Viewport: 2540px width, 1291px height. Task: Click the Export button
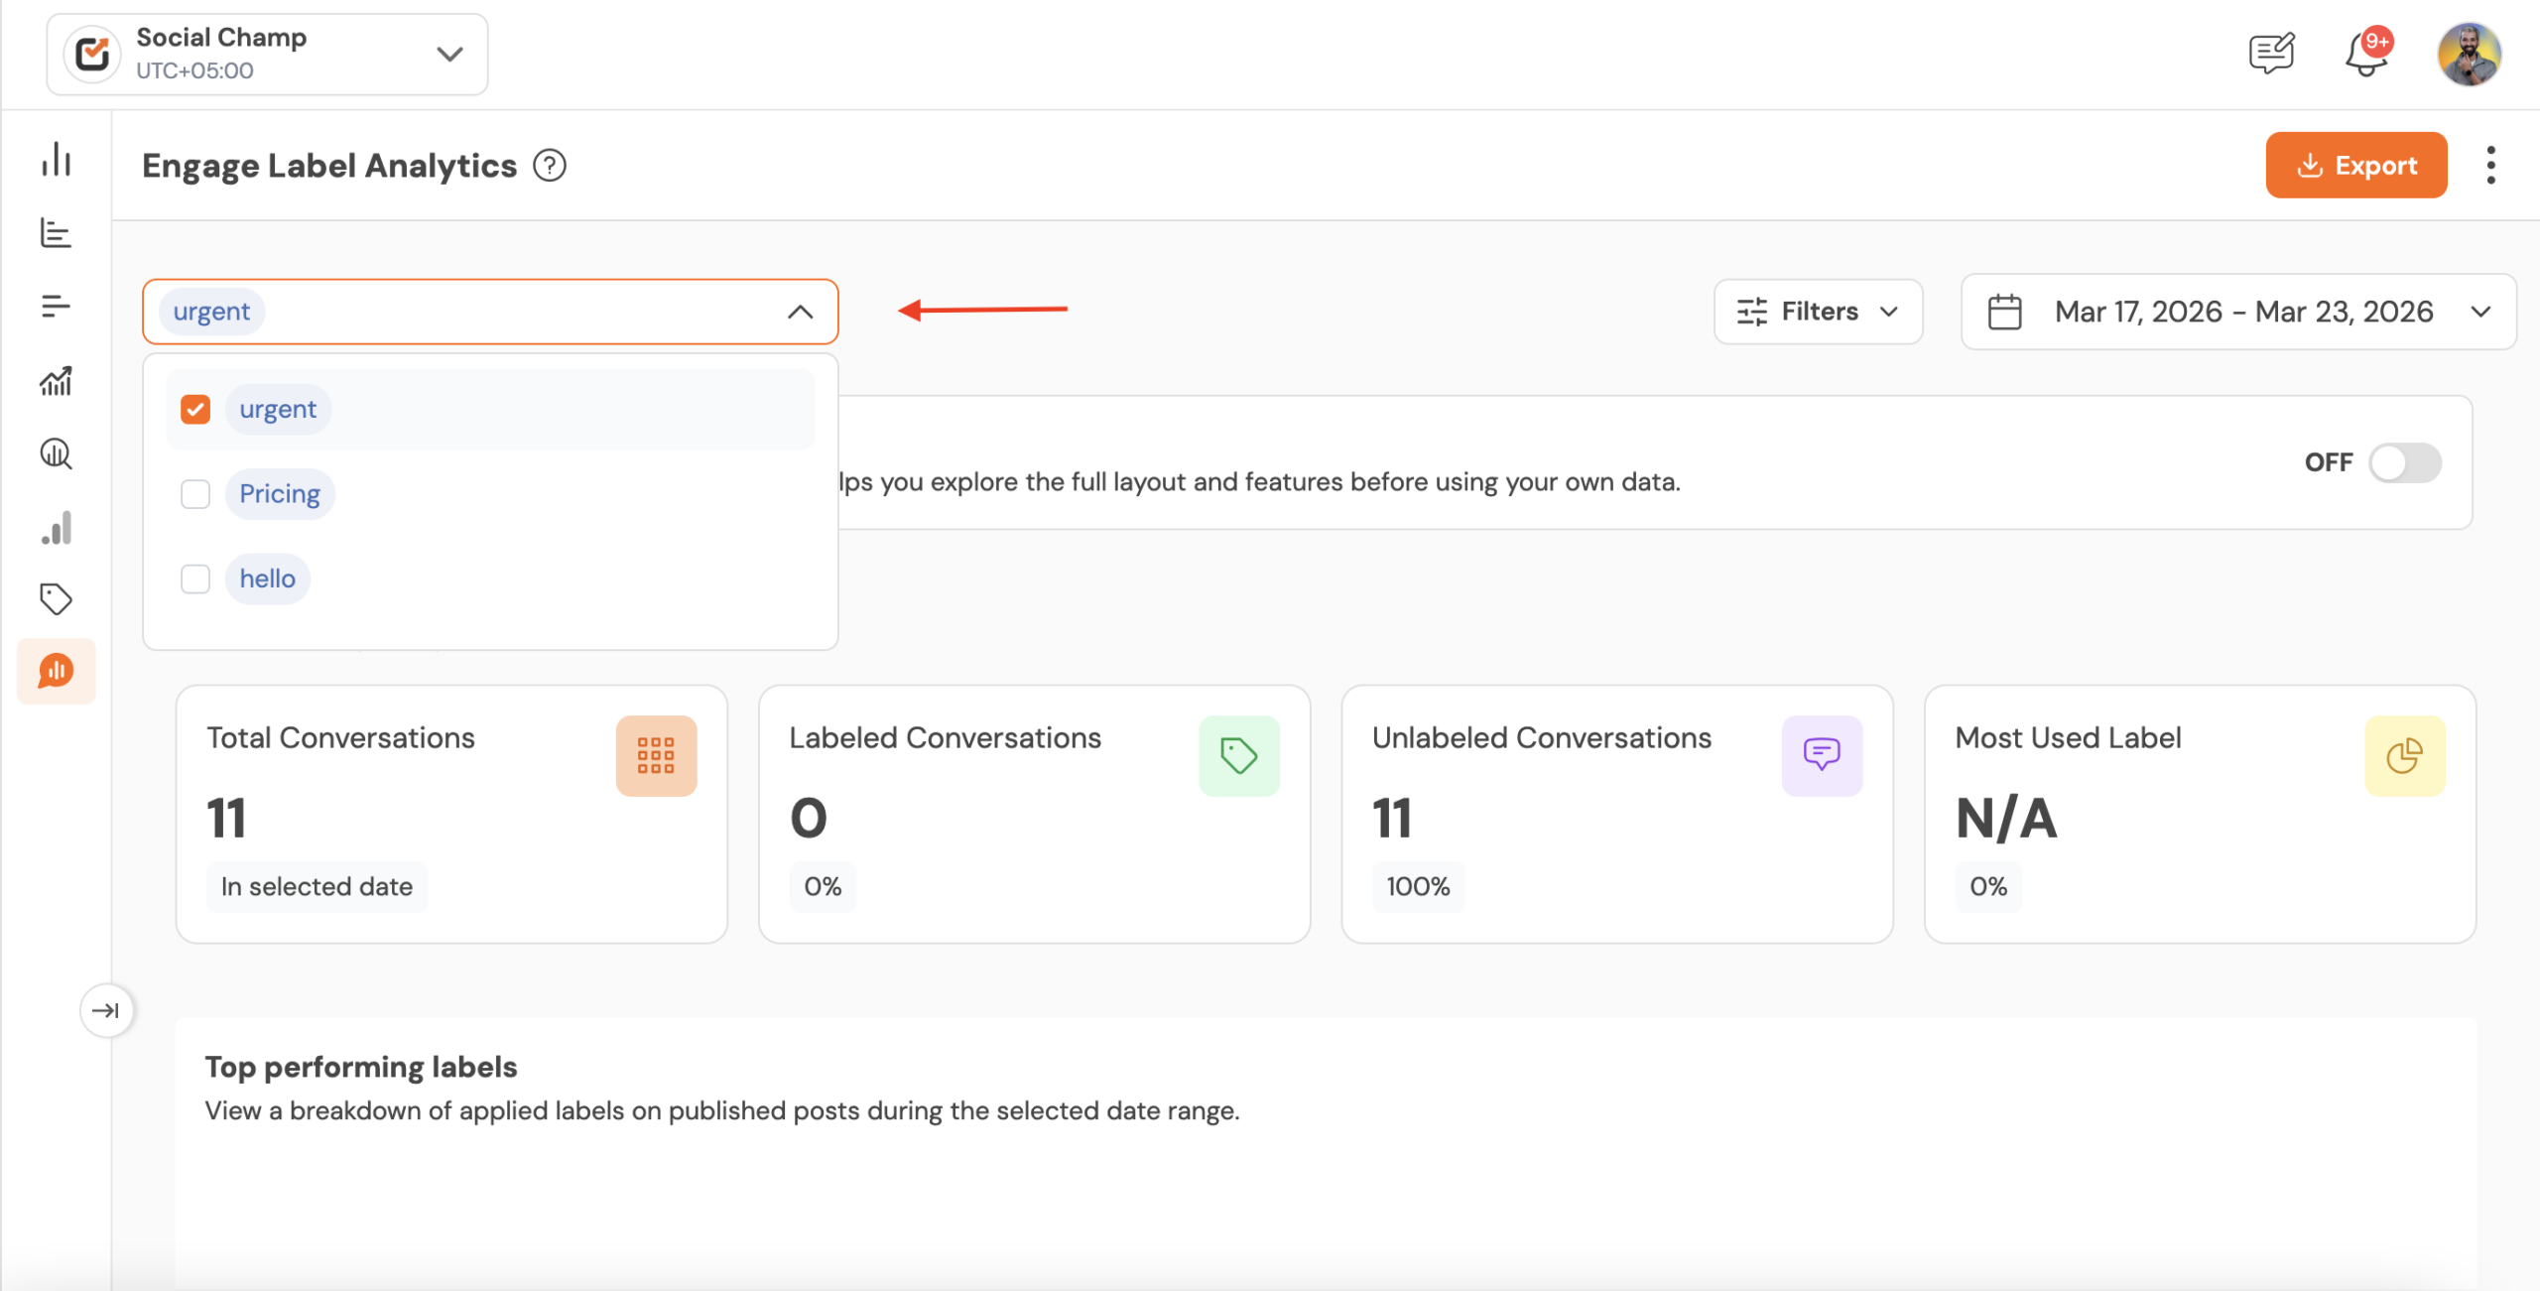pos(2356,165)
